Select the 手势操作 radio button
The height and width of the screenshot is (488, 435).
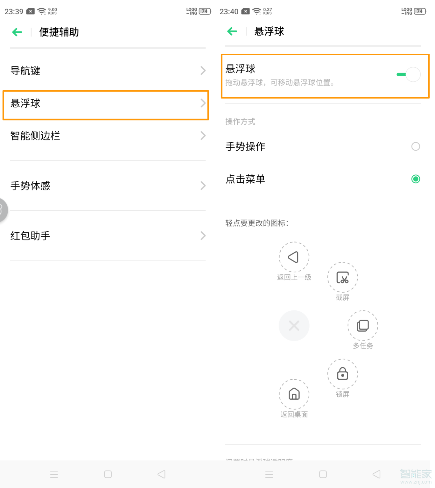416,146
